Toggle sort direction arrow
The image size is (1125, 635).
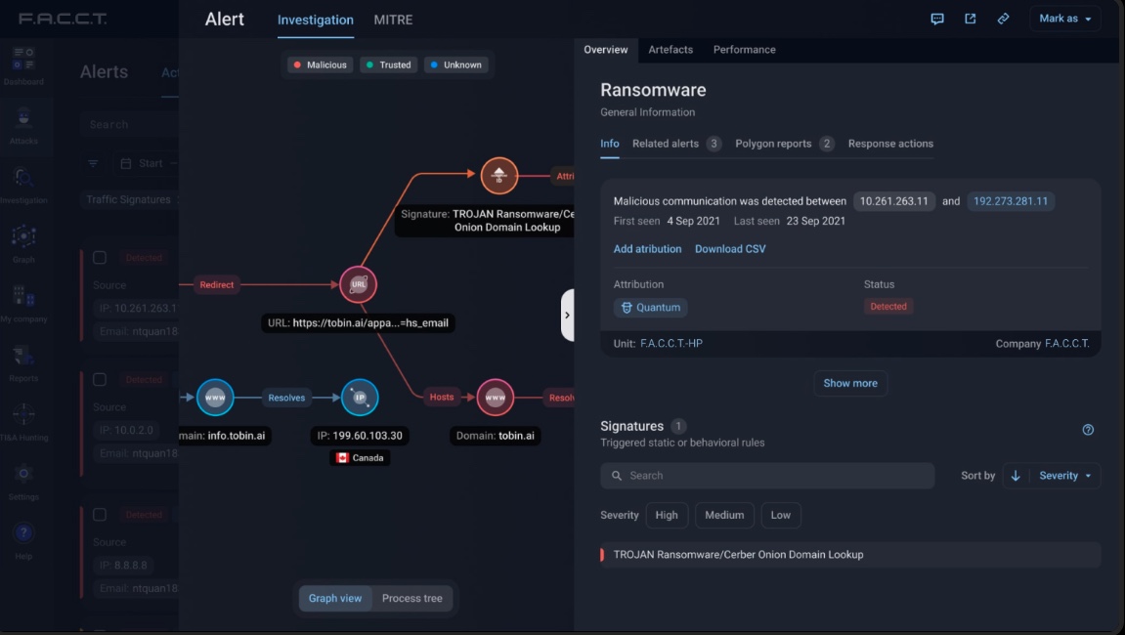click(x=1016, y=476)
